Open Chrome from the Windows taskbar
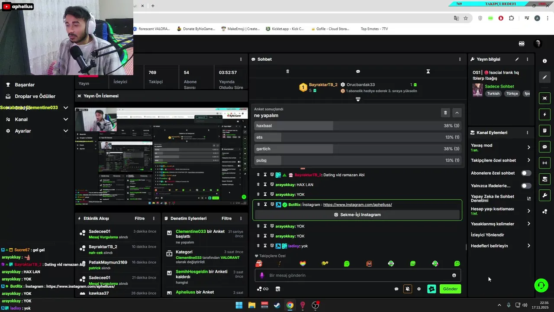 290,305
